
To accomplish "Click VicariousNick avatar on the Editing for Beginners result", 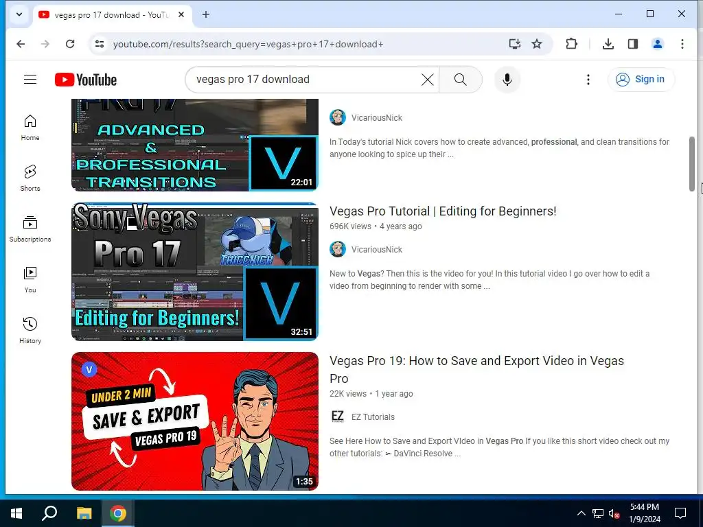I will tap(338, 249).
